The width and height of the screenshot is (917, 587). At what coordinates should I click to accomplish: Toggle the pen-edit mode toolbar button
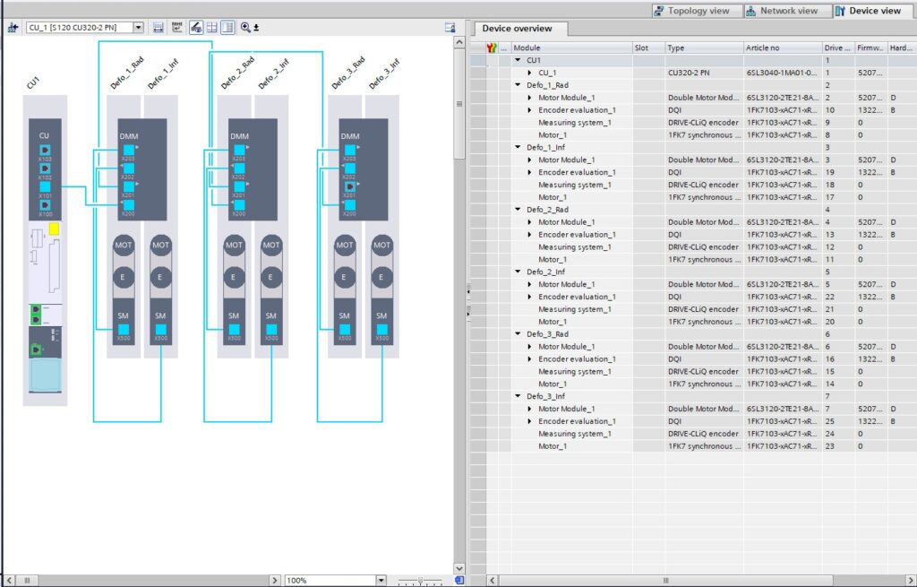(196, 28)
